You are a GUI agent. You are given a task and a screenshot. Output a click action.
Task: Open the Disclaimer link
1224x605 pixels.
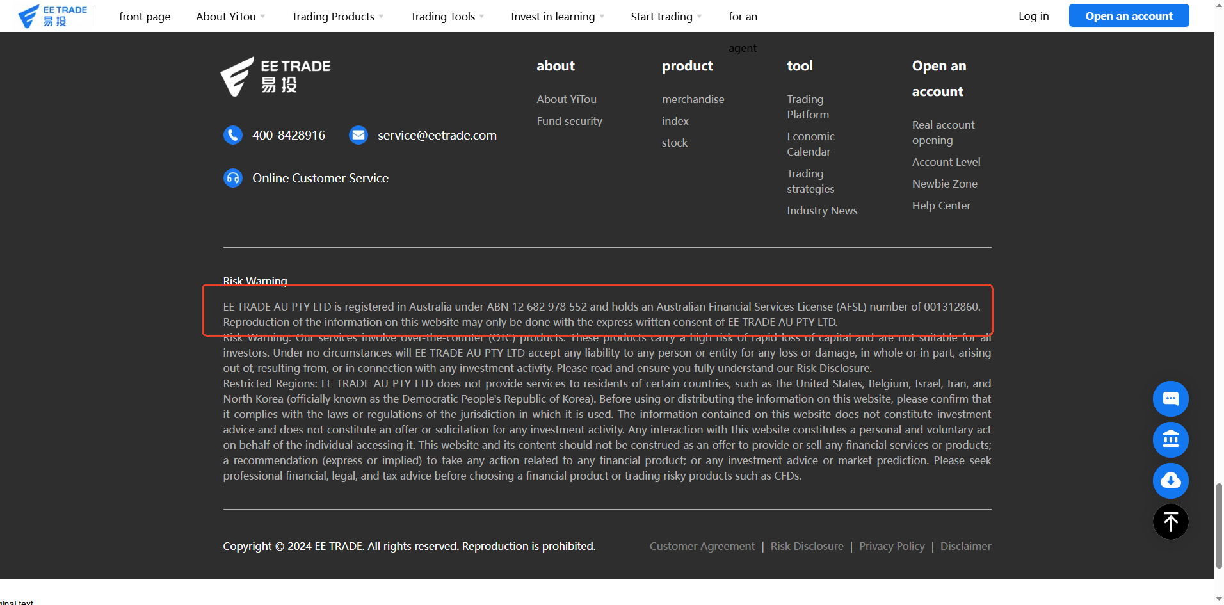[965, 546]
